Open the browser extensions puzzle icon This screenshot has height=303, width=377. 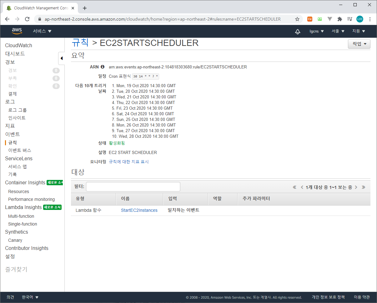click(340, 19)
